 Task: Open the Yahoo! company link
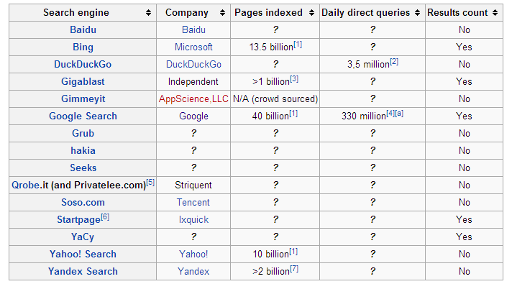pyautogui.click(x=193, y=255)
